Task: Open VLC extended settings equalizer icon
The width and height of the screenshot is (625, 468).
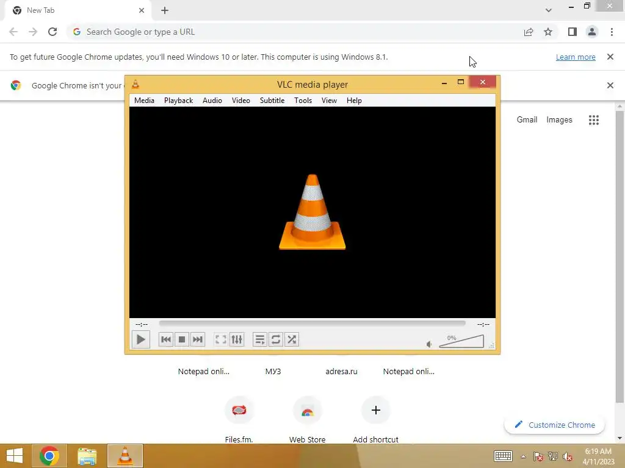Action: point(237,339)
